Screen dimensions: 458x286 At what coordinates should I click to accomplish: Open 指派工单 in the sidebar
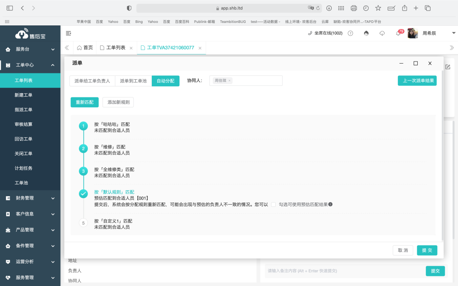tap(31, 110)
